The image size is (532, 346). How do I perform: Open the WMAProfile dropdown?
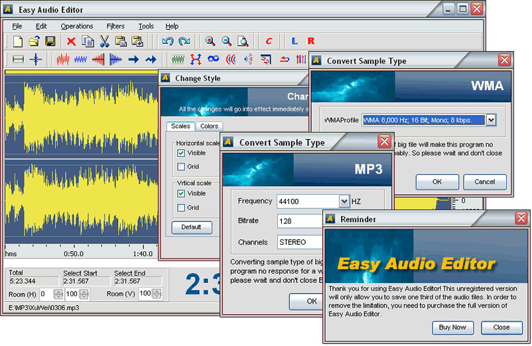491,120
